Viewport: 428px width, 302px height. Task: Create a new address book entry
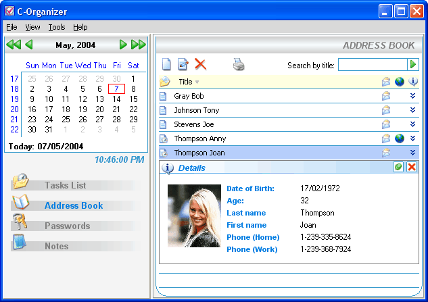click(166, 65)
